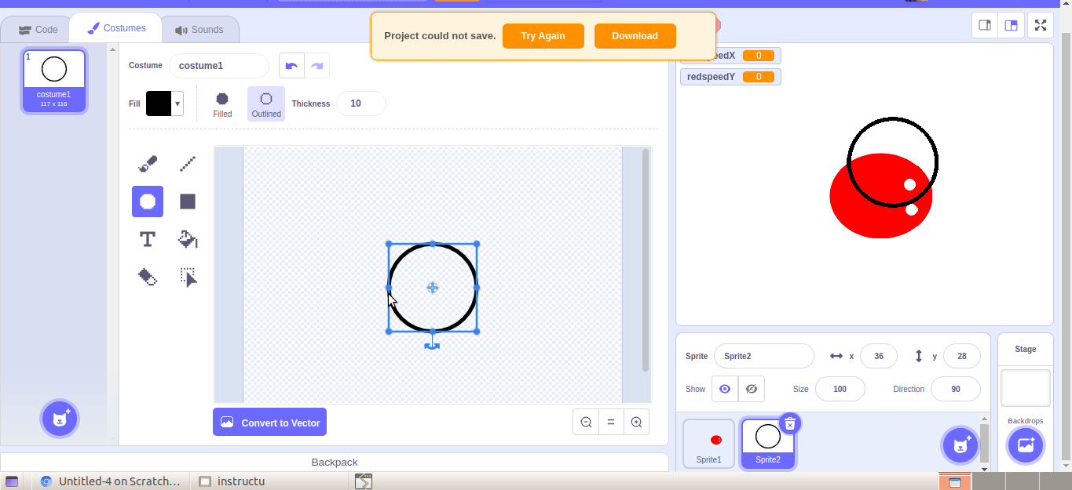Hide Sprite2 with the hidden eye toggle
Screen dimensions: 1072x490
tap(752, 389)
